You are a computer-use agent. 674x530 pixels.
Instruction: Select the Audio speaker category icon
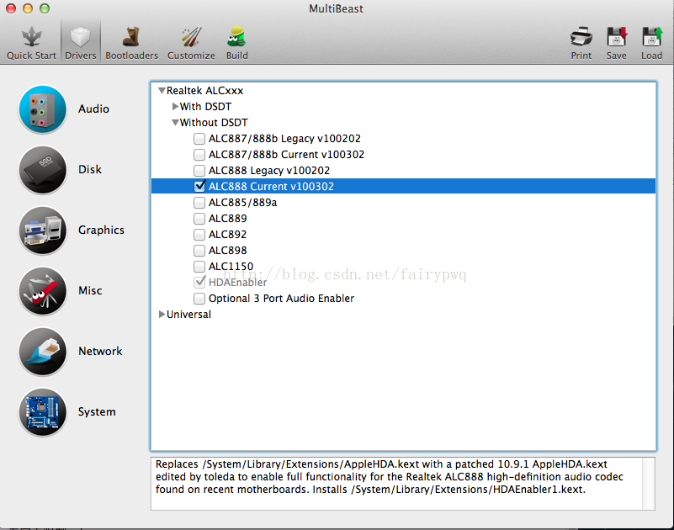coord(43,109)
